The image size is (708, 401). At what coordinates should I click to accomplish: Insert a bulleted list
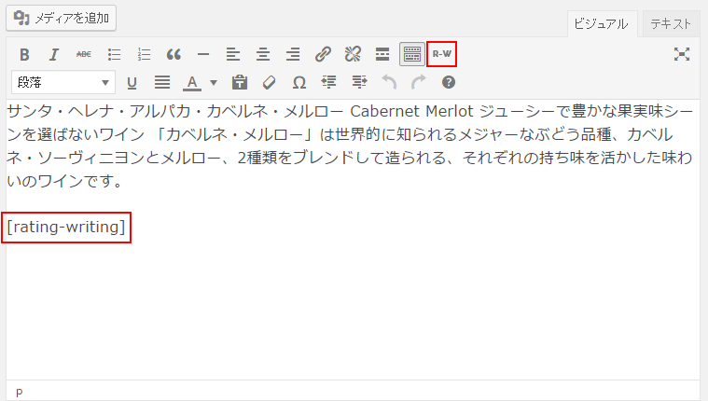[x=114, y=55]
